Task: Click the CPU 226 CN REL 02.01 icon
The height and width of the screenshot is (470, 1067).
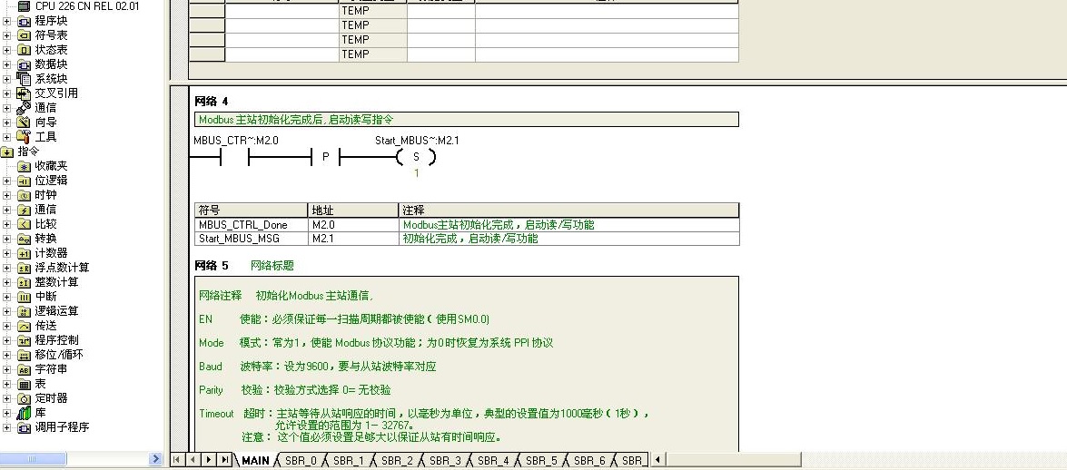Action: 24,6
